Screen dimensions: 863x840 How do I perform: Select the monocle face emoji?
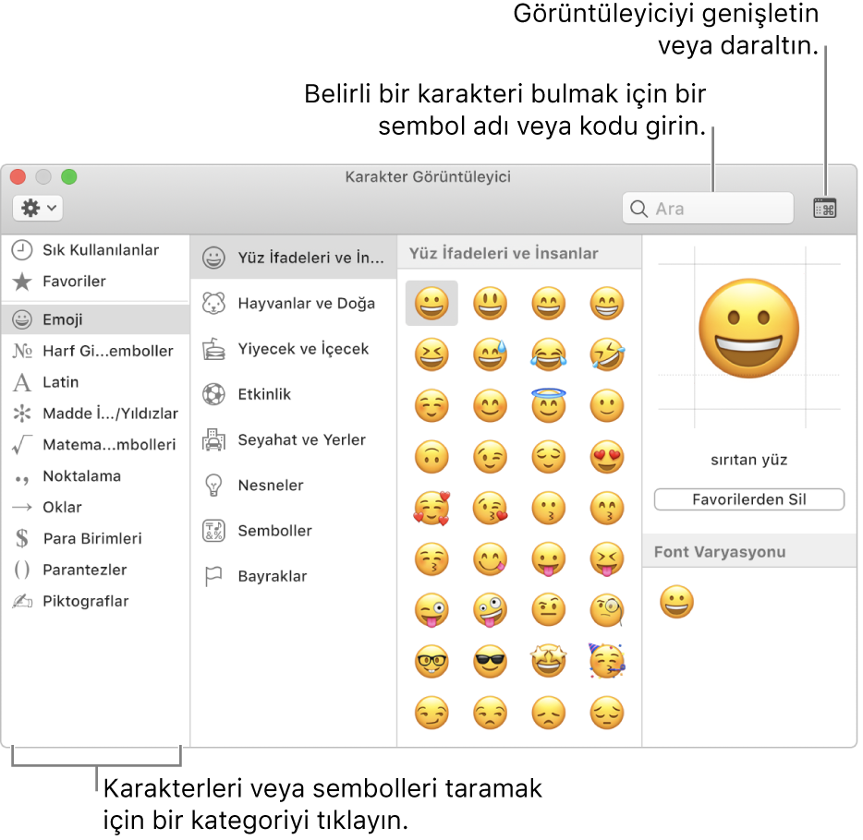pyautogui.click(x=607, y=610)
